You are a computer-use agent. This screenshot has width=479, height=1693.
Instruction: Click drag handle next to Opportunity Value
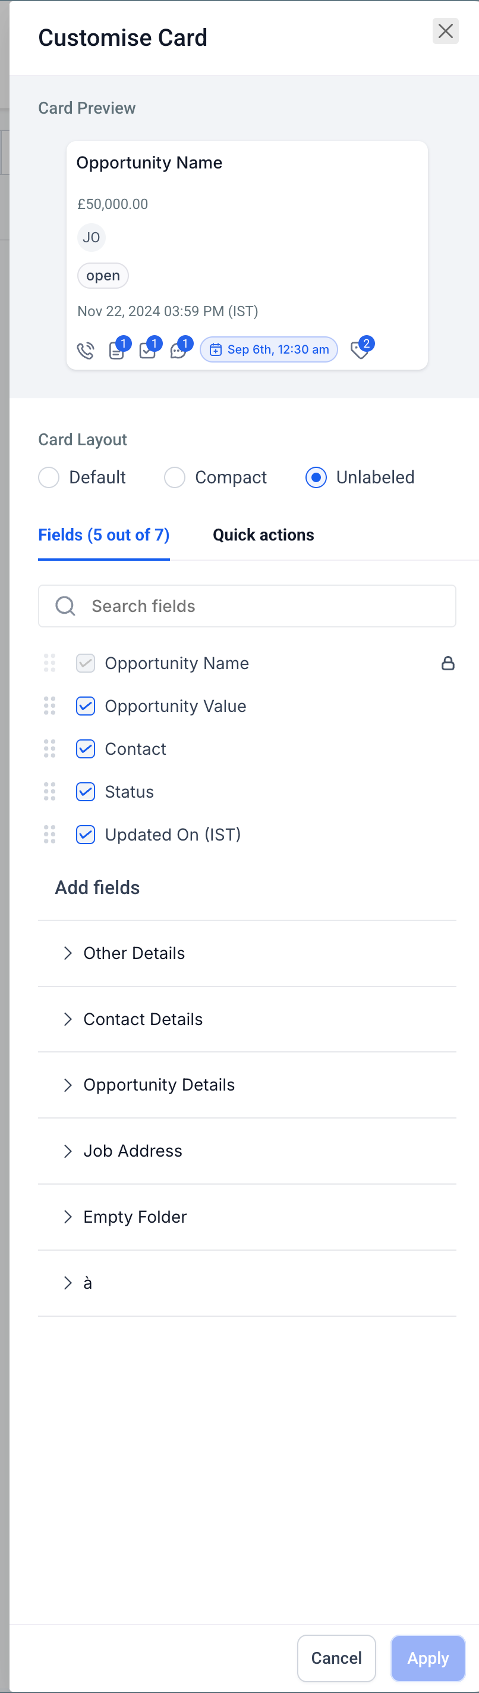pos(50,706)
